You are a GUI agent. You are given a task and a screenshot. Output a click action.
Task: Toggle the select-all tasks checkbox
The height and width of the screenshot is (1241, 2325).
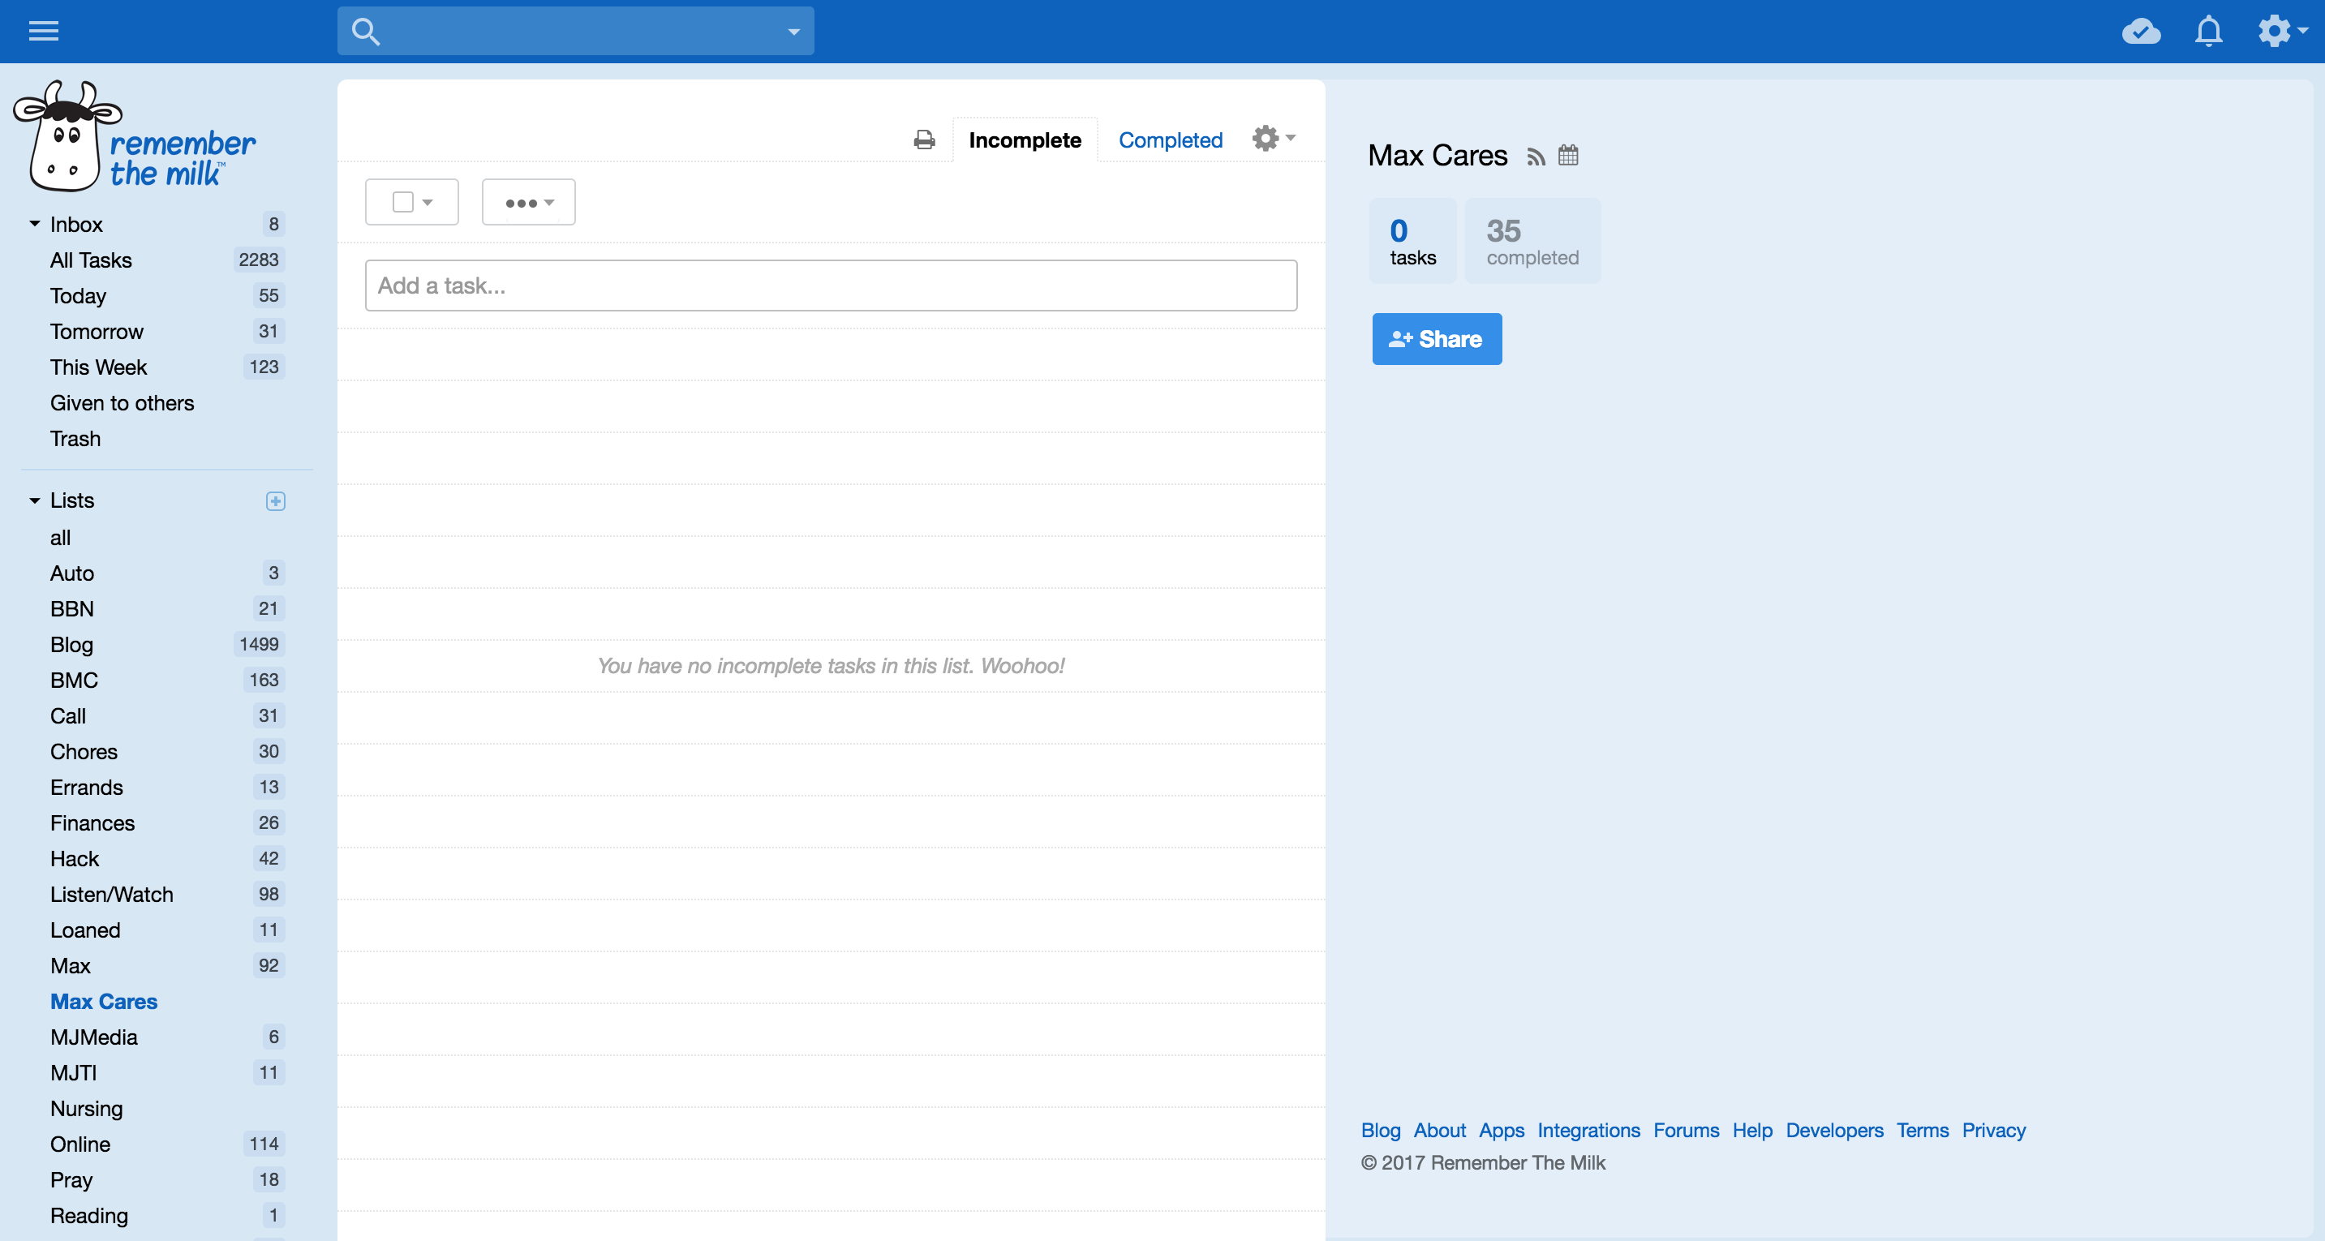tap(402, 202)
